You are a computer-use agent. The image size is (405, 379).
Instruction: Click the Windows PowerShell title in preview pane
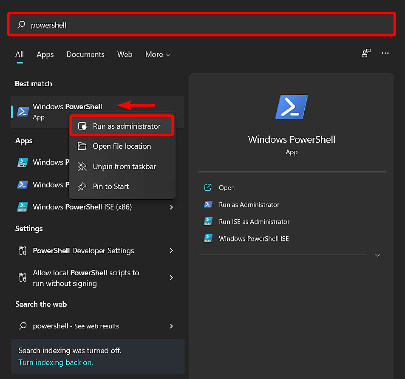(292, 139)
